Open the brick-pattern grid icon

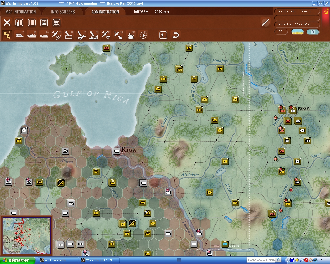[56, 22]
